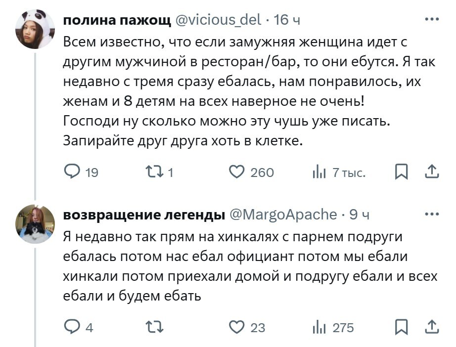The image size is (456, 347).
Task: Bookmark the @MargoApache reply
Action: click(401, 327)
